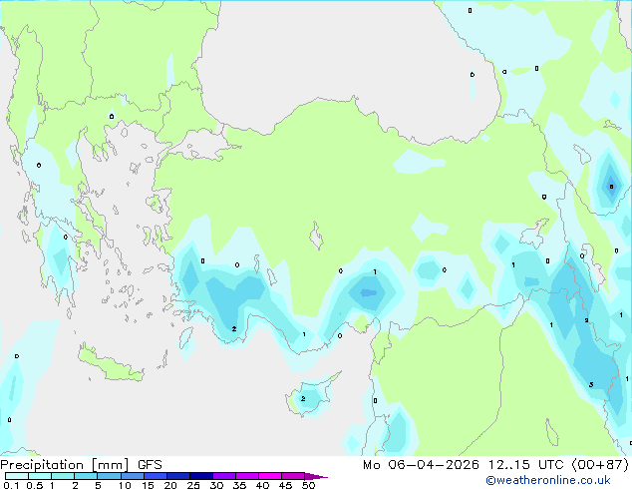Click legend label '45'
This screenshot has width=632, height=489.
(x=285, y=485)
